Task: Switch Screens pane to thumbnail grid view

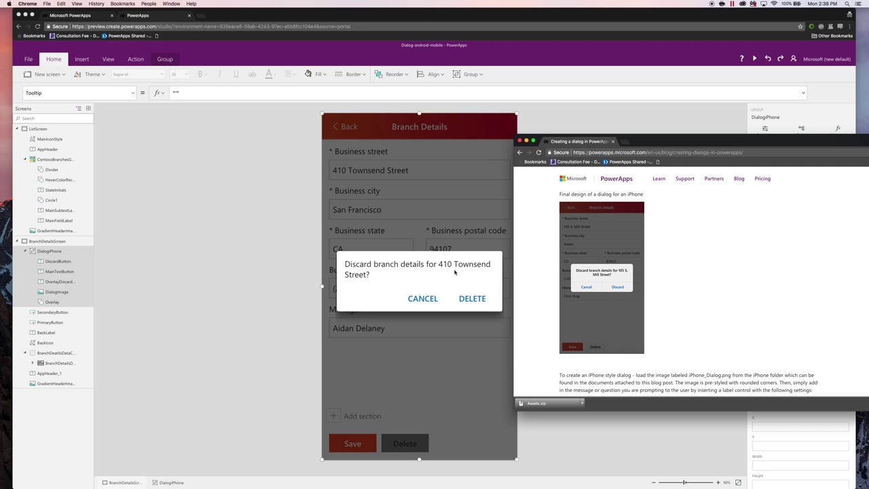Action: (x=88, y=109)
